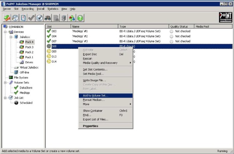Click the Scheduled job icon in the tree

[x=16, y=103]
